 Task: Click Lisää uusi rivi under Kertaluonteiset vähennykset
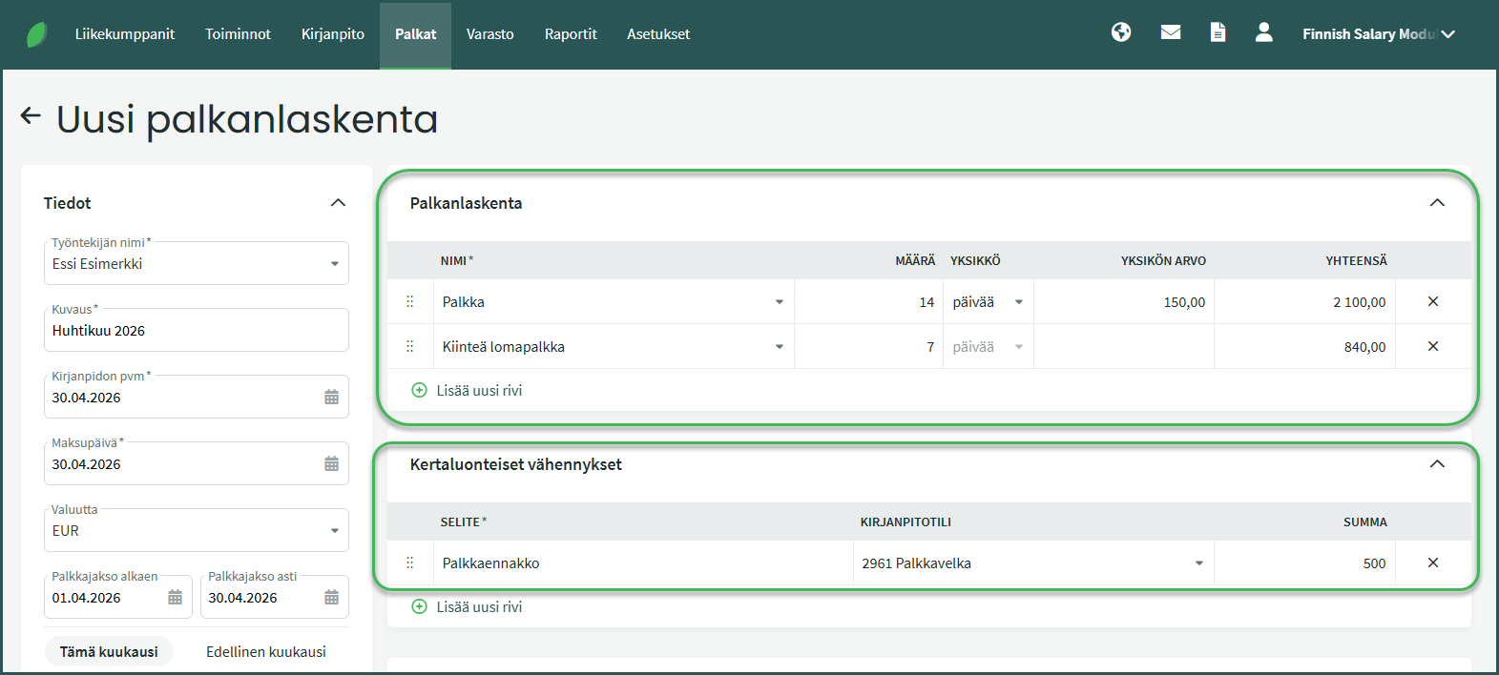click(468, 607)
